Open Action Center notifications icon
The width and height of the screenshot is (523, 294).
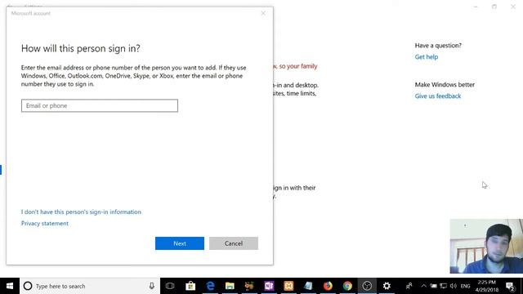point(510,286)
